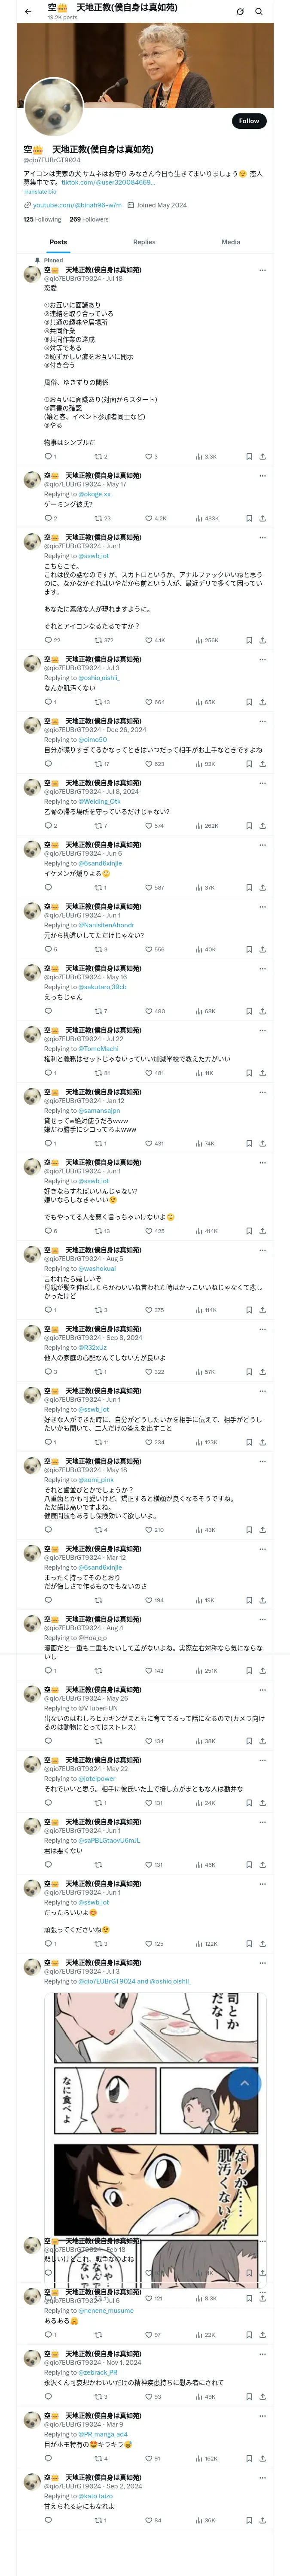This screenshot has width=290, height=2576.
Task: Expand more options on the イケメンが撮りよる post
Action: [x=262, y=845]
